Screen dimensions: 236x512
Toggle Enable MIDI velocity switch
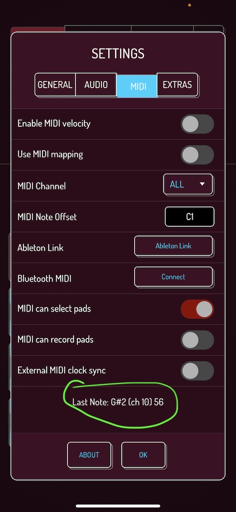click(197, 124)
